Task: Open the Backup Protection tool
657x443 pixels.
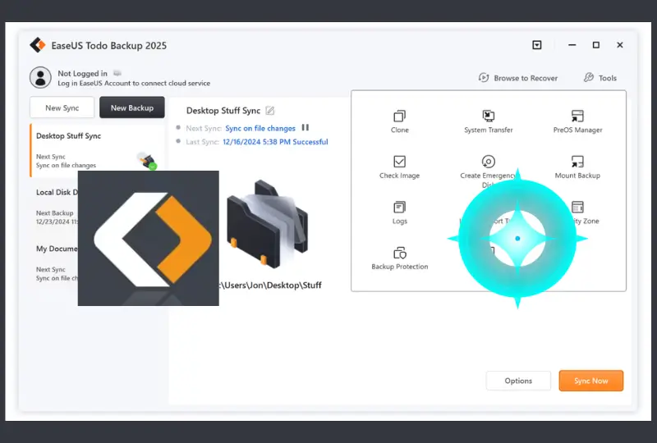Action: coord(399,258)
